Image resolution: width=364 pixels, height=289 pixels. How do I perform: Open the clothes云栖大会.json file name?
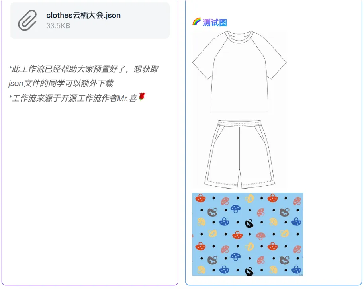83,15
